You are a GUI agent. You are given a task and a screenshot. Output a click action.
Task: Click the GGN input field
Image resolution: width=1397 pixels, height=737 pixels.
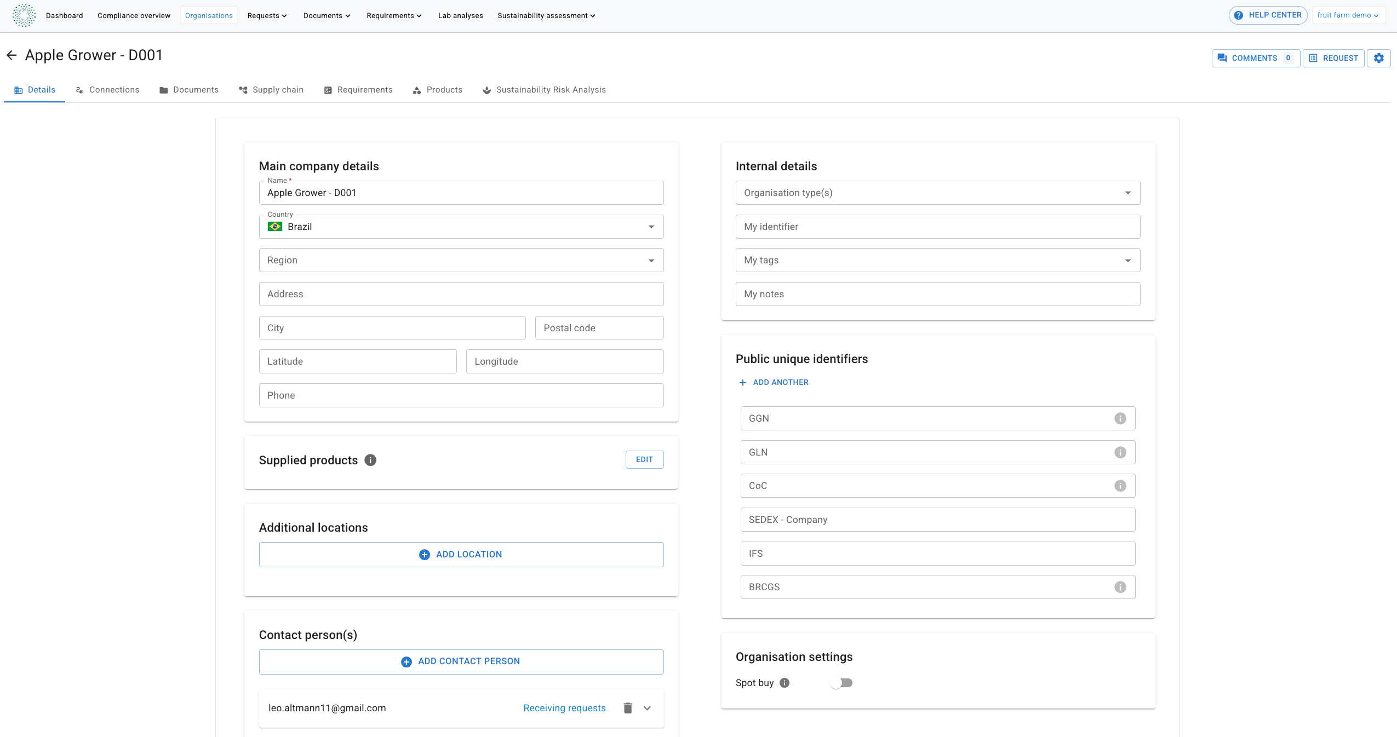pos(938,418)
